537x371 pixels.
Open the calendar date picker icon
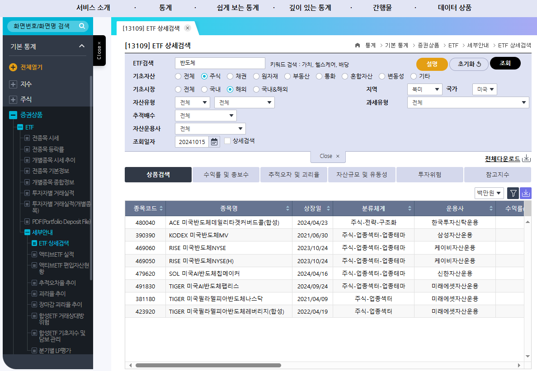coord(214,142)
